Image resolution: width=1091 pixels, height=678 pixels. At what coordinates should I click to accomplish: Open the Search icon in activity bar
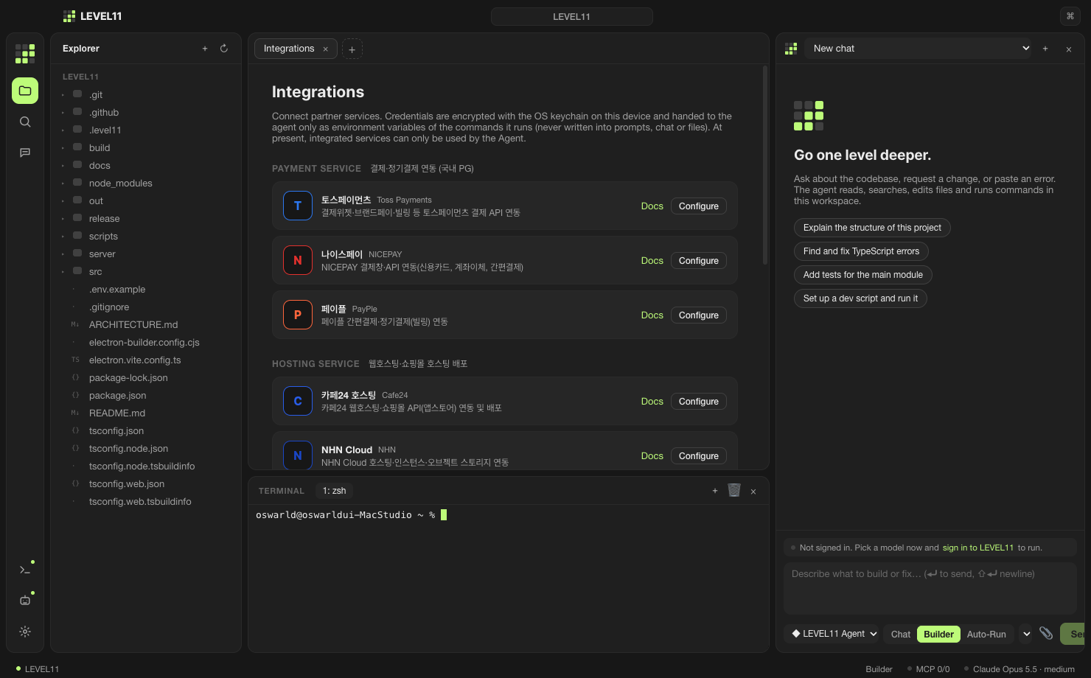click(25, 122)
